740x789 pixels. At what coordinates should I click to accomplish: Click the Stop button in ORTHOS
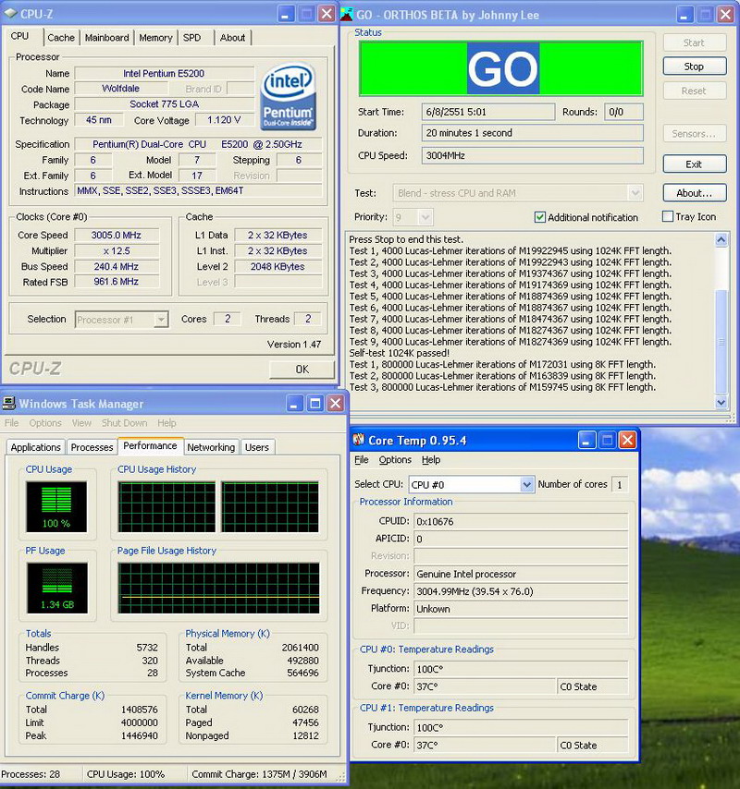click(x=694, y=67)
